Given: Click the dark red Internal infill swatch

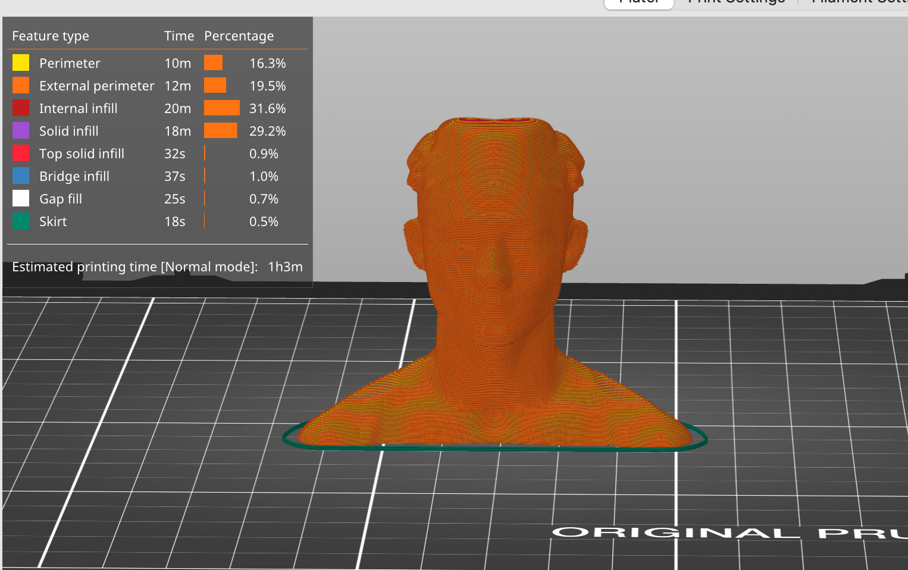Looking at the screenshot, I should coord(21,108).
